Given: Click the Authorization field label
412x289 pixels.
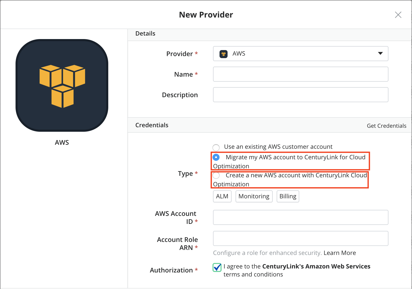Looking at the screenshot, I should pyautogui.click(x=171, y=270).
